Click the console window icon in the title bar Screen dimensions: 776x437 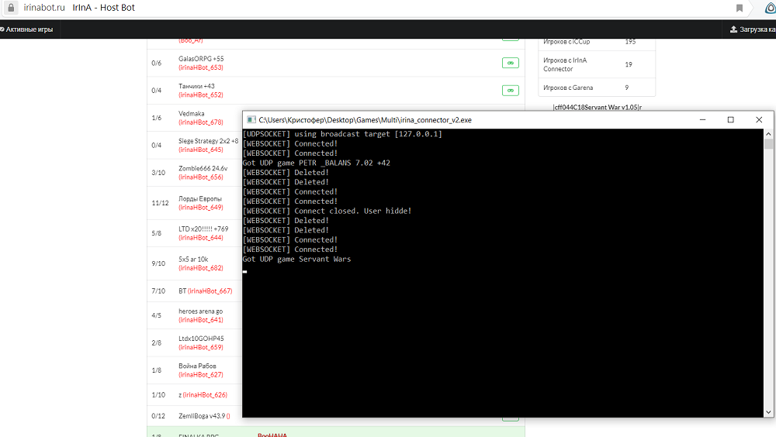(x=251, y=119)
